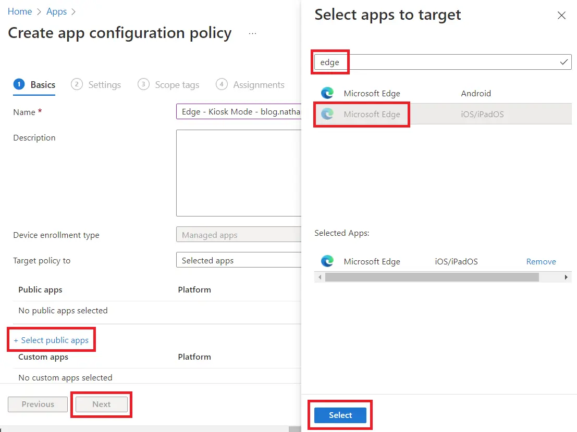This screenshot has height=432, width=577.
Task: Click the Edge icon under Selected Apps
Action: (327, 261)
